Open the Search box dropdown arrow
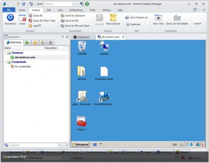Viewport: 209px width, 163px height. pos(60,145)
